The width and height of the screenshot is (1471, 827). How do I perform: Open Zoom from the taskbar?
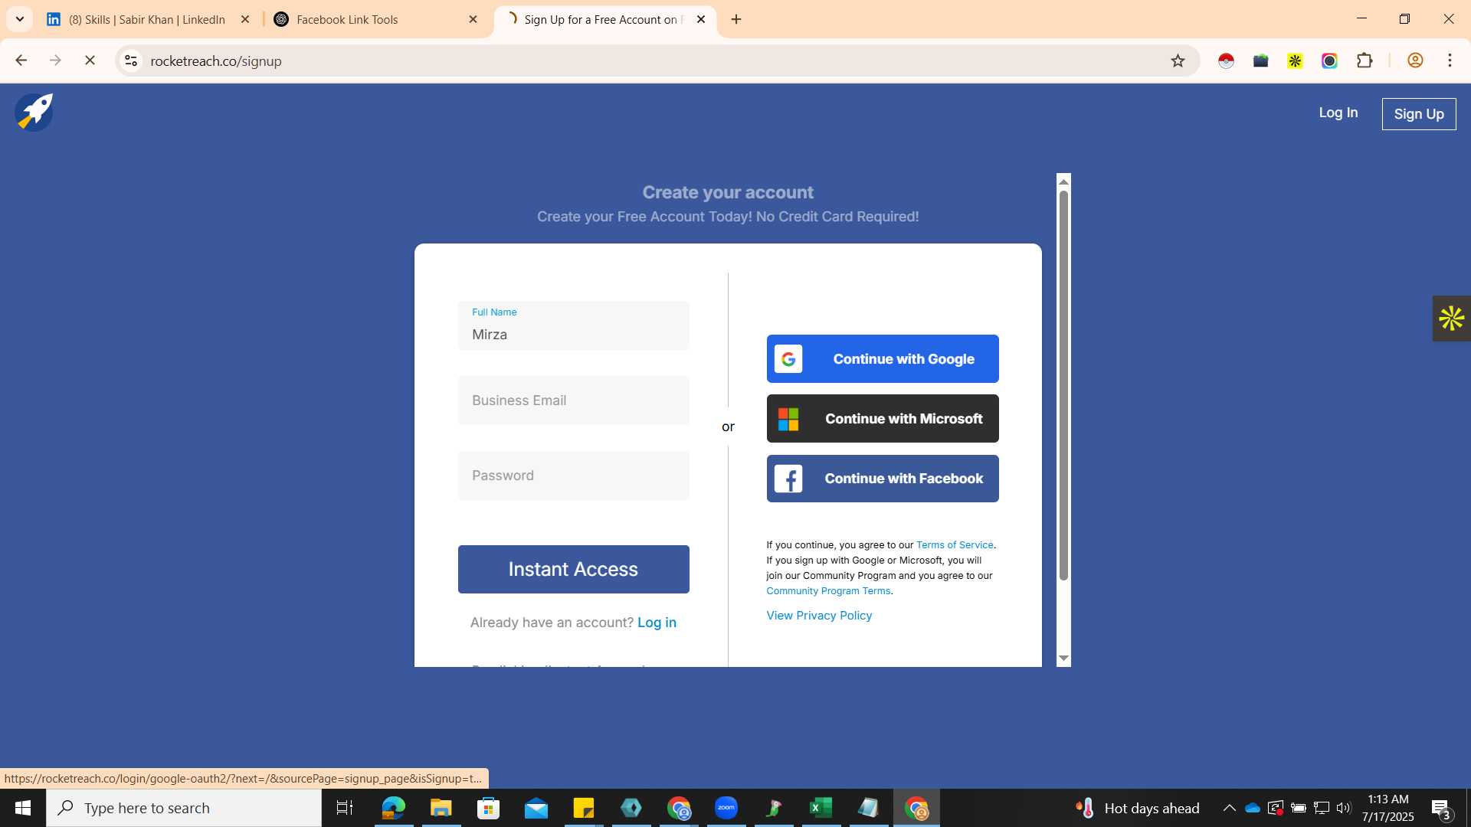point(726,808)
